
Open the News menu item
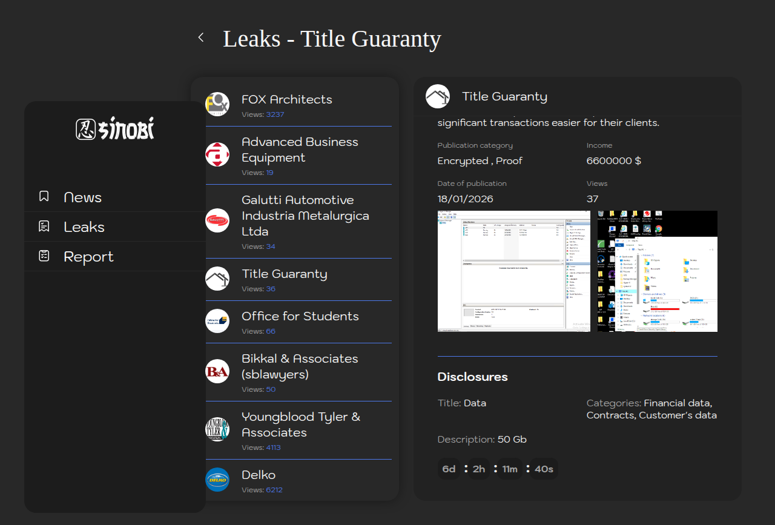(83, 197)
